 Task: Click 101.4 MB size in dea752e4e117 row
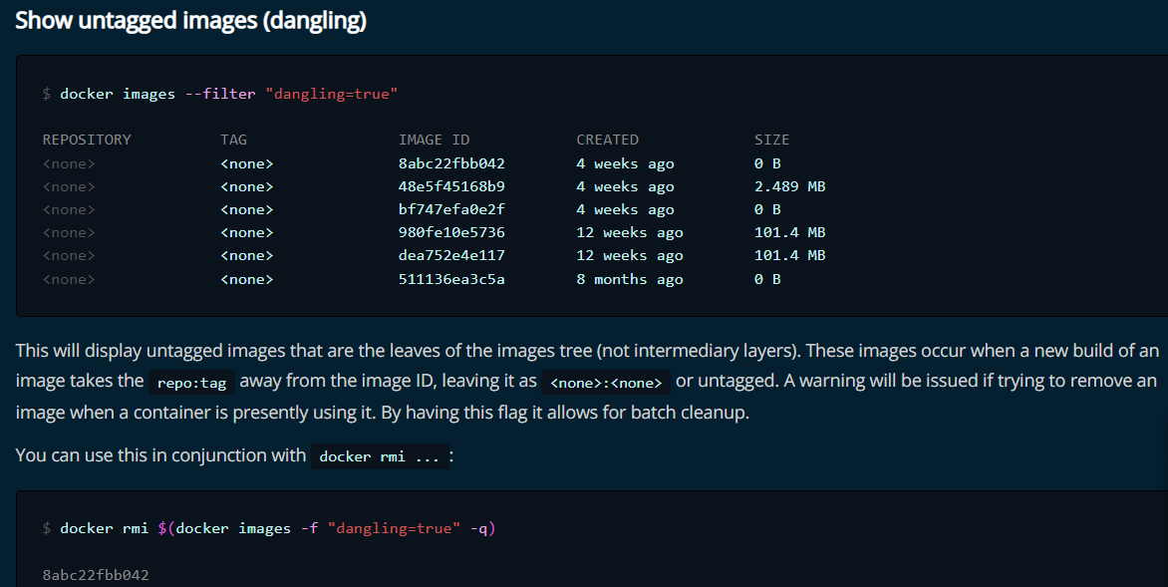pyautogui.click(x=789, y=256)
